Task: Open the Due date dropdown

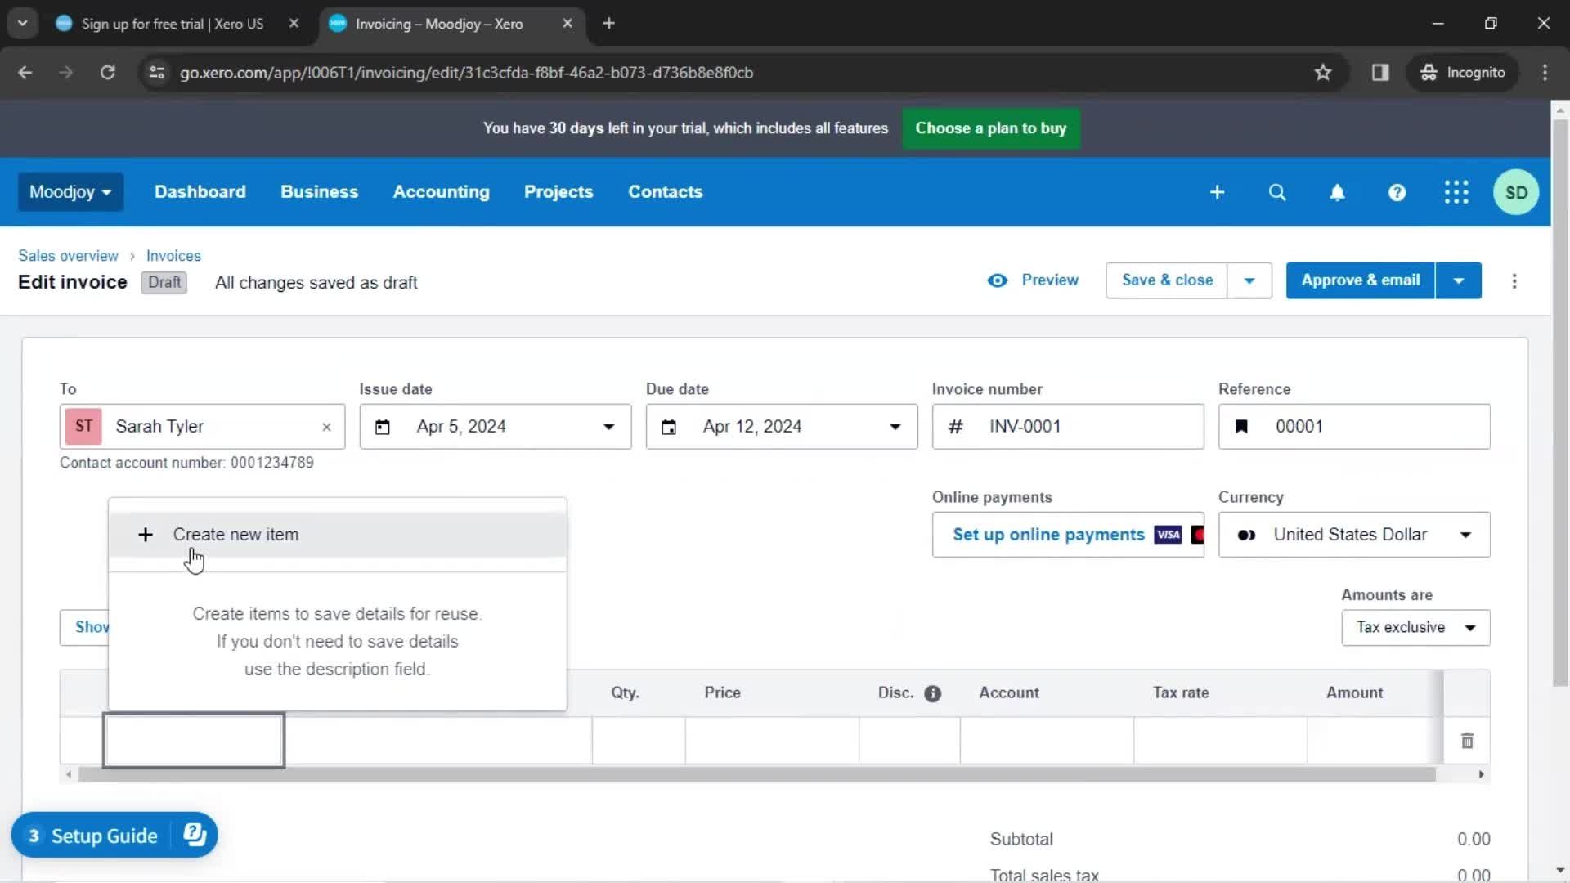Action: (x=895, y=427)
